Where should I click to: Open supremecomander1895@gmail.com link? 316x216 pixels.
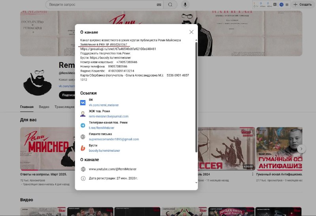tap(114, 139)
